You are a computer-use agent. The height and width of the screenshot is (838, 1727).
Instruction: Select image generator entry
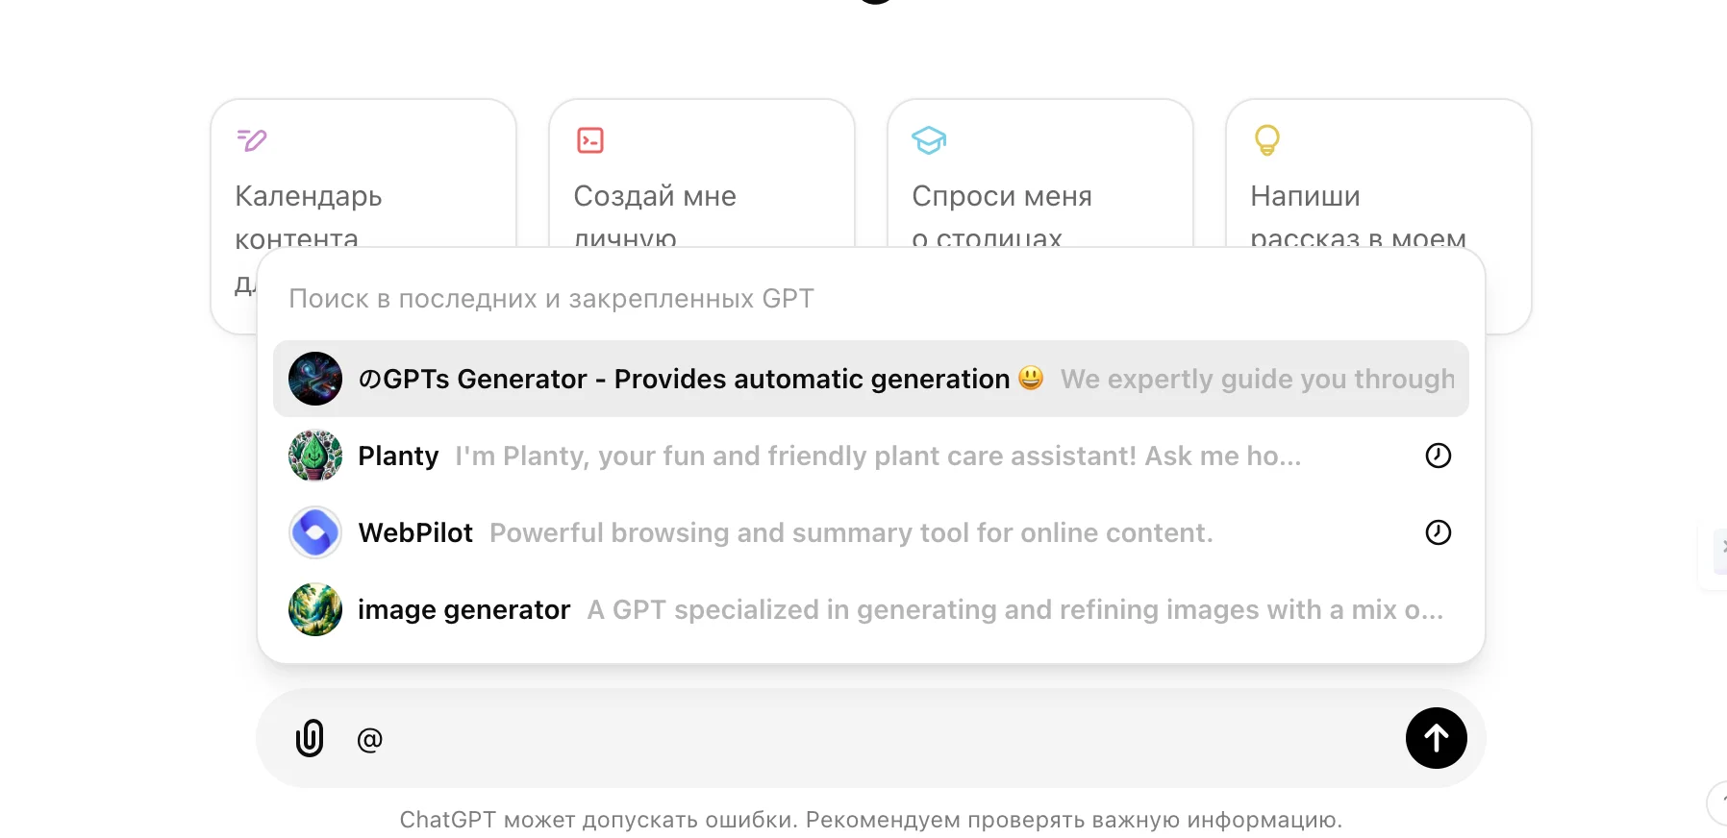463,609
